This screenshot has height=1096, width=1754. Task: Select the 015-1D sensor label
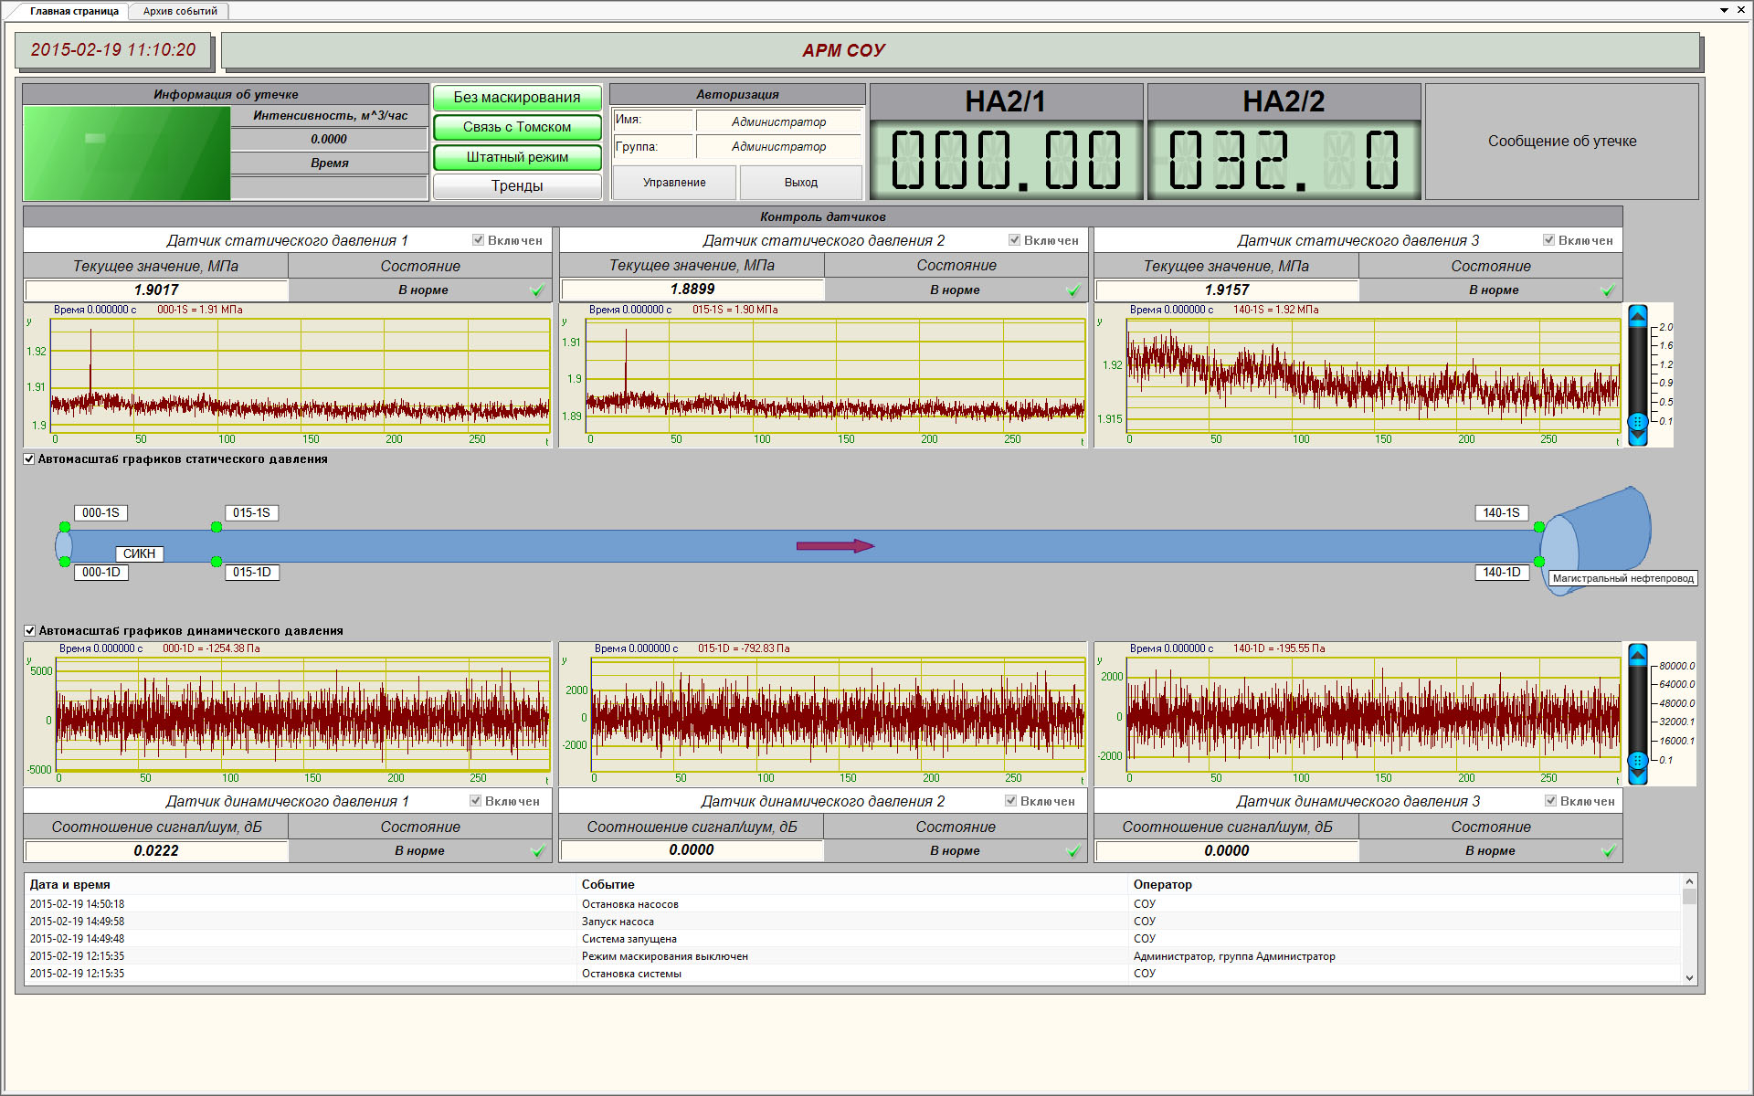[x=251, y=573]
